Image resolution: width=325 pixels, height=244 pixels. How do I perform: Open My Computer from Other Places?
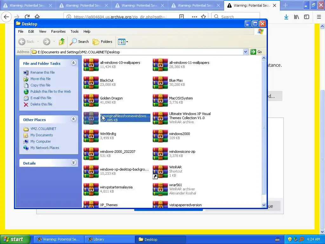tap(41, 141)
